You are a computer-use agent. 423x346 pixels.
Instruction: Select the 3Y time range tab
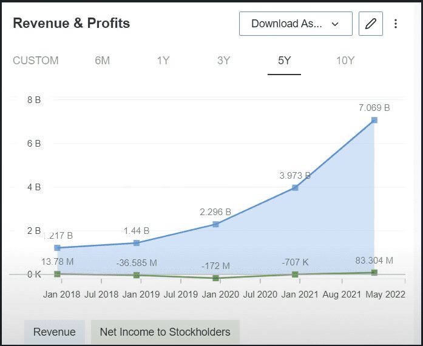(x=224, y=61)
